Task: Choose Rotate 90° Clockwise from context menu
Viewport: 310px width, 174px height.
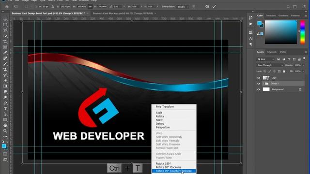Action: (169, 167)
